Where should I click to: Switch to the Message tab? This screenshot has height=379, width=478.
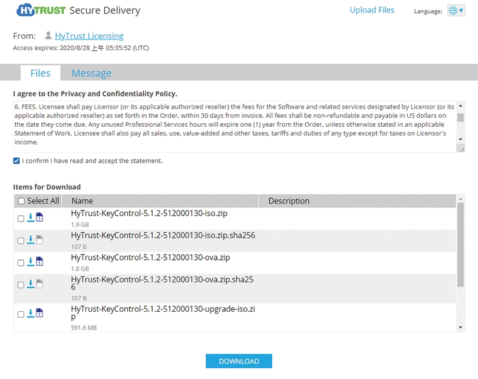point(91,73)
